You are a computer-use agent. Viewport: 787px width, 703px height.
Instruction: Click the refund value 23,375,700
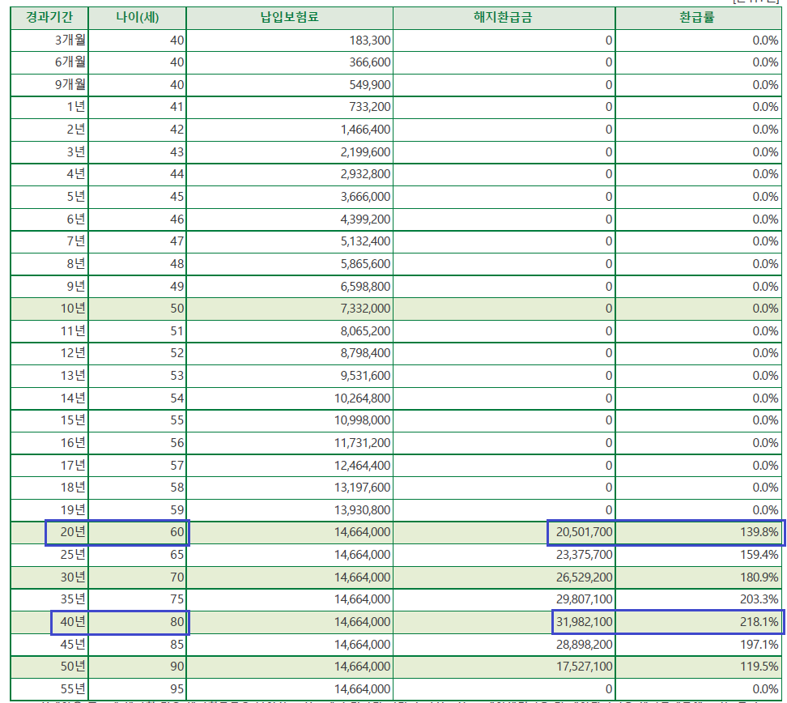[583, 555]
